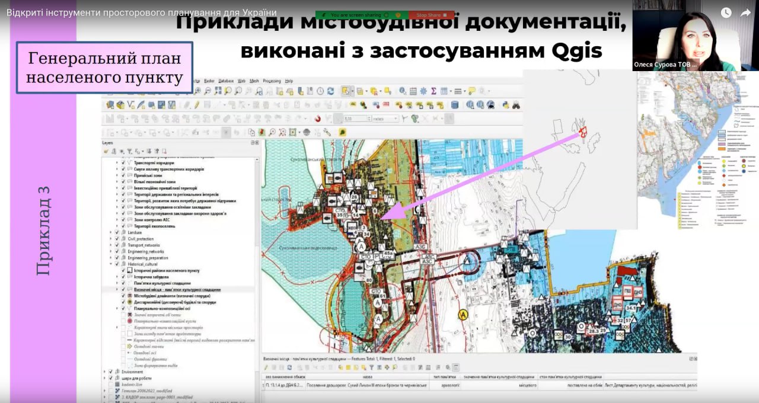Viewport: 759px width, 403px height.
Task: Open the attribute table toolbar icon
Action: [413, 91]
